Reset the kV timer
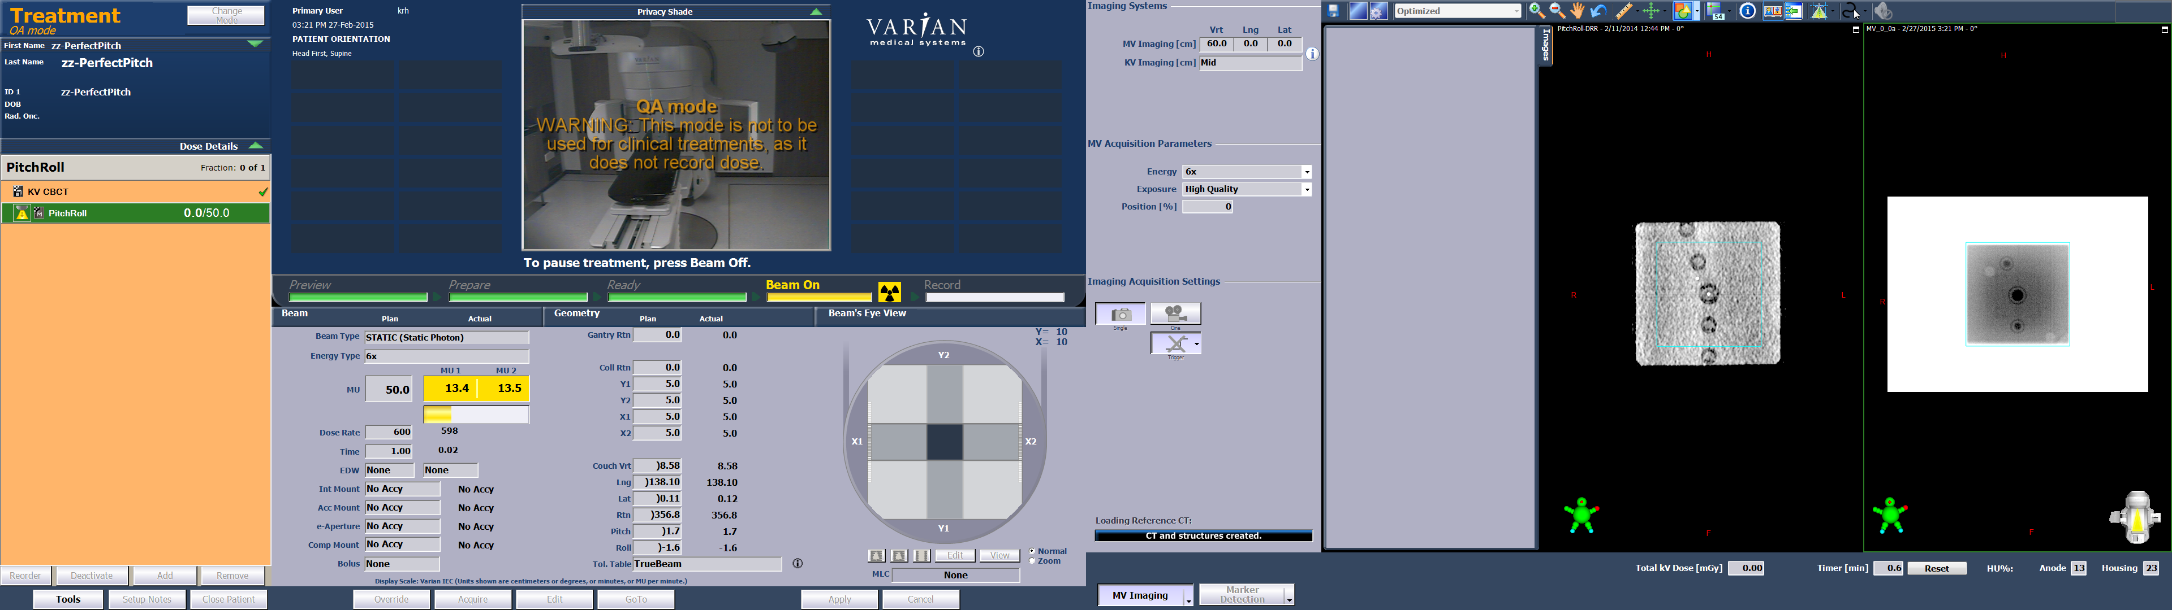Screen dimensions: 2172x610 coord(1937,568)
